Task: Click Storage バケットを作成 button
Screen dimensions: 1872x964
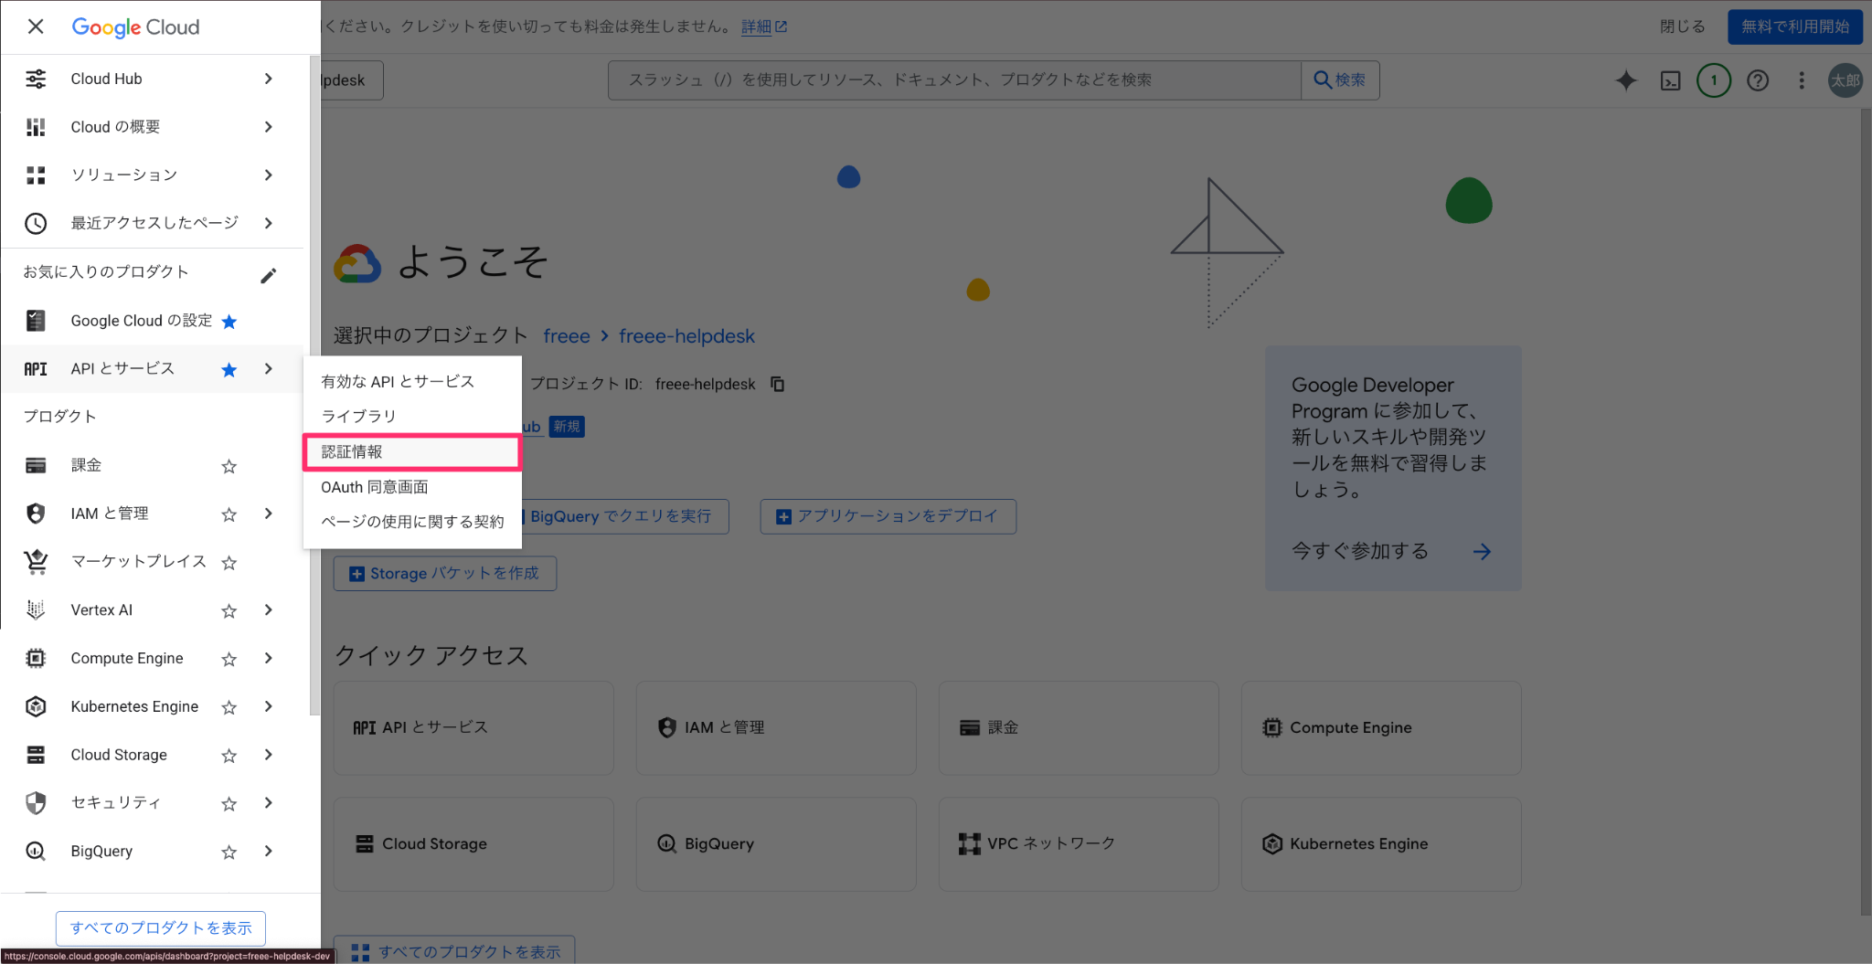Action: click(x=445, y=573)
